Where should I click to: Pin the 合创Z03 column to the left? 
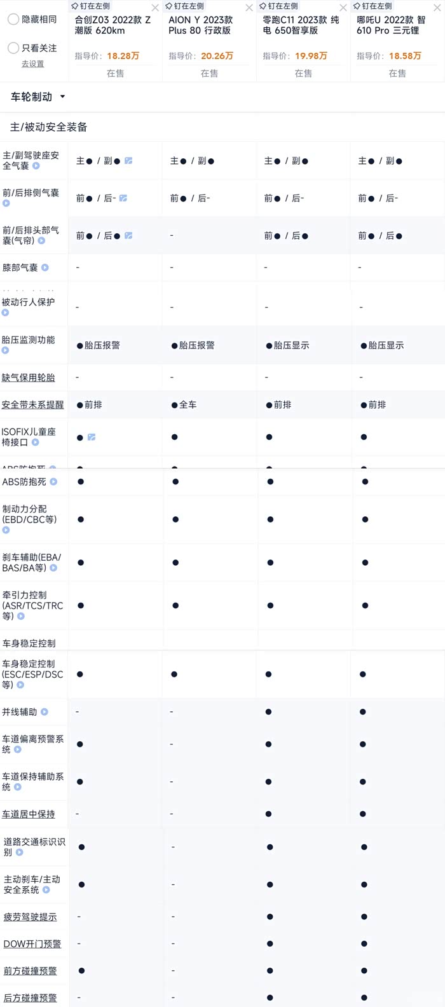click(90, 6)
